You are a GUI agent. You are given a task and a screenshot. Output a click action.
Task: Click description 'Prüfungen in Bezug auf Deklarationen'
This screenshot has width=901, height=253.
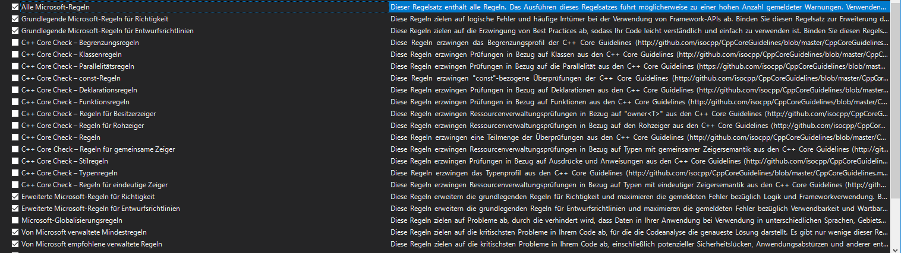tap(640, 89)
